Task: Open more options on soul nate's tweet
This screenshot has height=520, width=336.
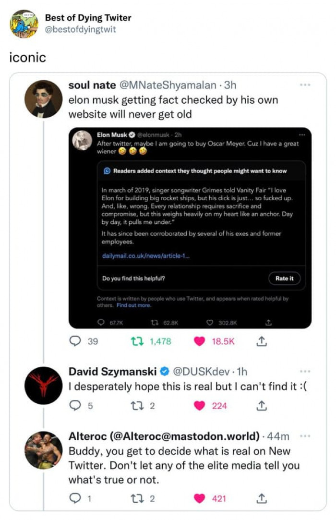Action: click(305, 85)
